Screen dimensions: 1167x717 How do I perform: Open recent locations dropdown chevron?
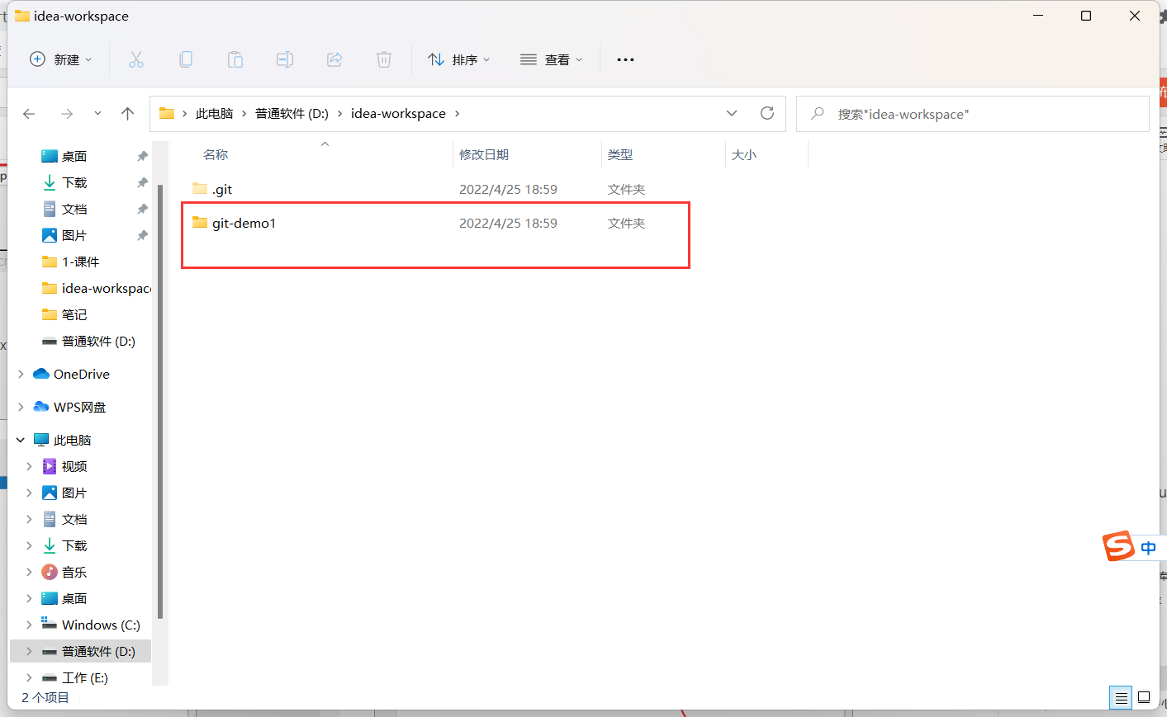coord(97,114)
